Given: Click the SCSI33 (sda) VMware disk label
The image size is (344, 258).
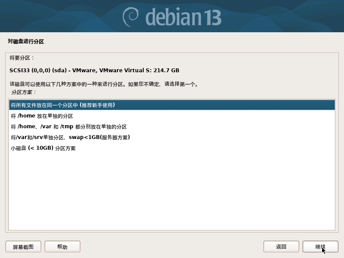Looking at the screenshot, I should pos(94,70).
